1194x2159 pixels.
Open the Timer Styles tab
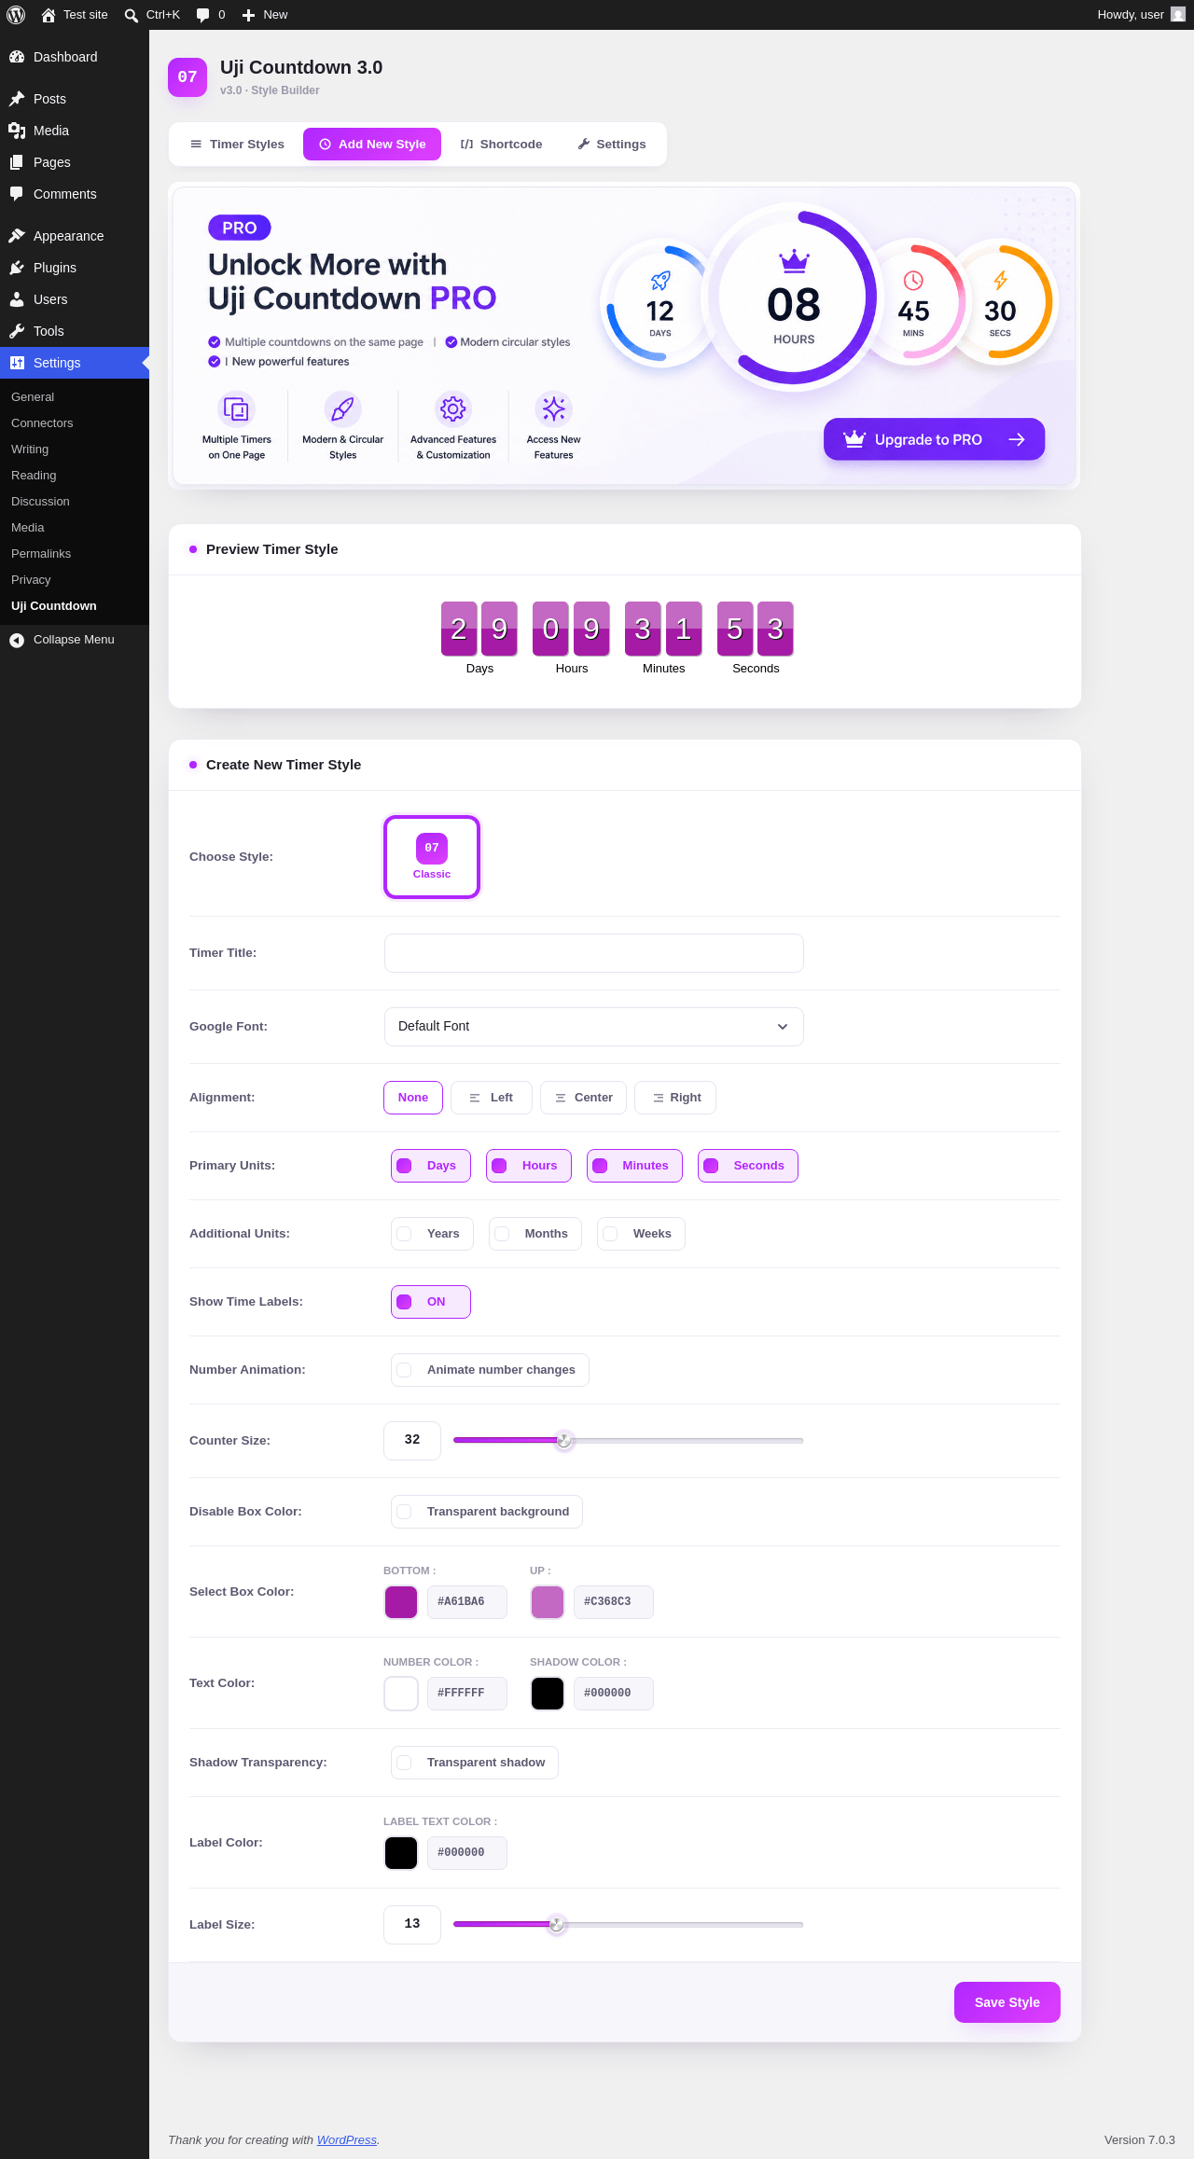tap(237, 145)
